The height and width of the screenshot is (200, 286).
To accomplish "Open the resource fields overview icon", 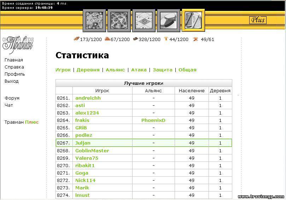I will 94,20.
